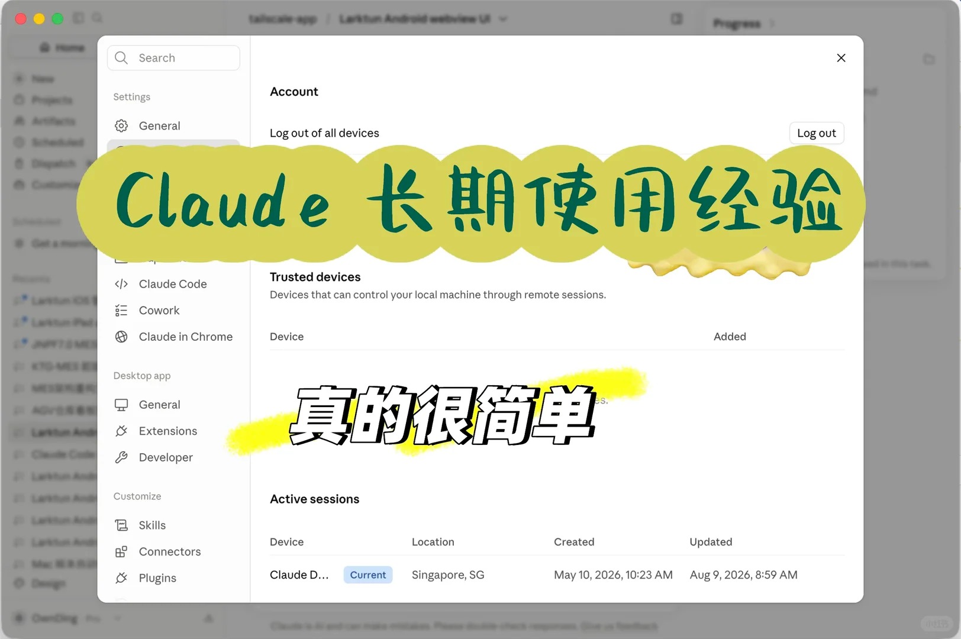This screenshot has width=961, height=639.
Task: Click the Created column header
Action: pyautogui.click(x=574, y=542)
